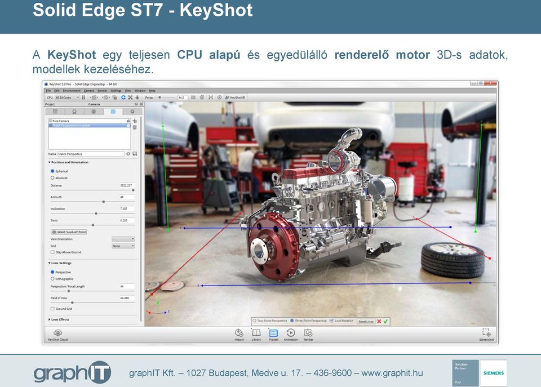Pause real-time rendering with the pause icon
The image size is (541, 387).
pyautogui.click(x=83, y=97)
